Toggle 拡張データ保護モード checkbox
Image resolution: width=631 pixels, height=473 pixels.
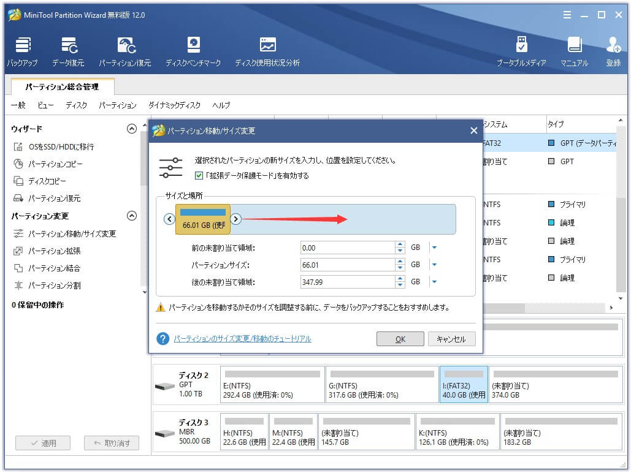tap(199, 176)
